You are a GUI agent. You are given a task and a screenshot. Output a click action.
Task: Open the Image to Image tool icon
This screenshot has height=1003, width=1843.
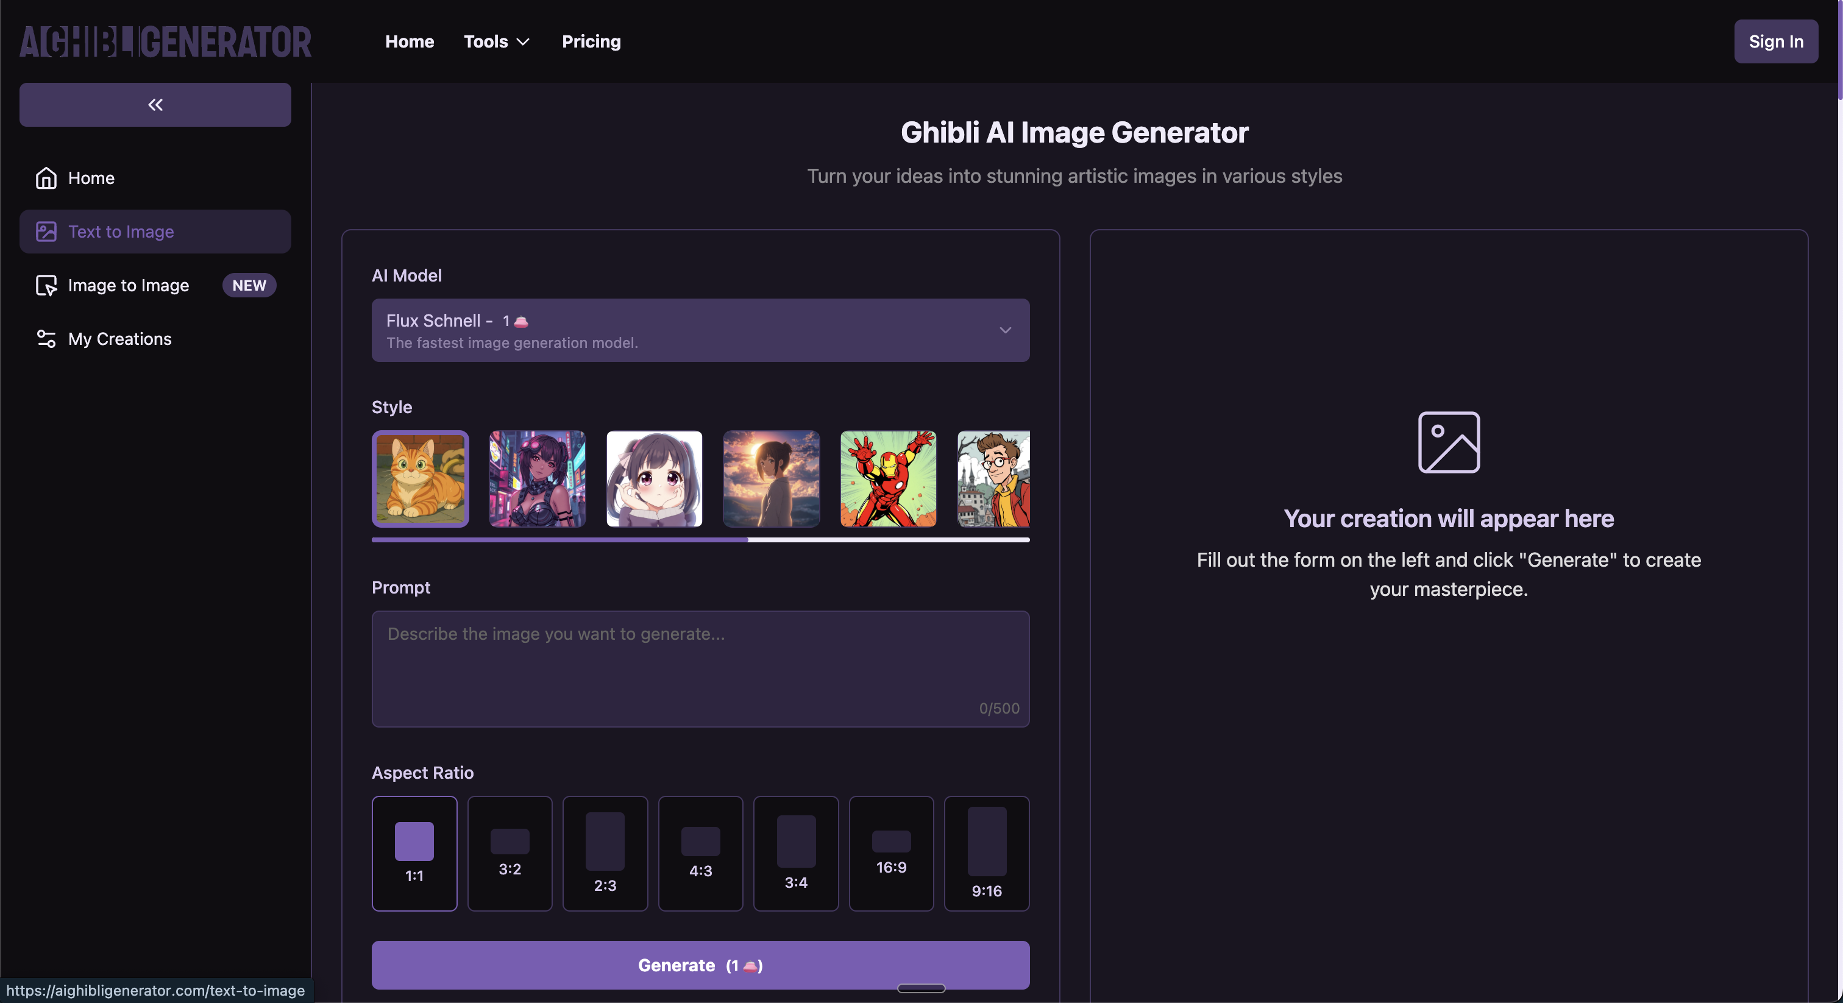pyautogui.click(x=46, y=285)
